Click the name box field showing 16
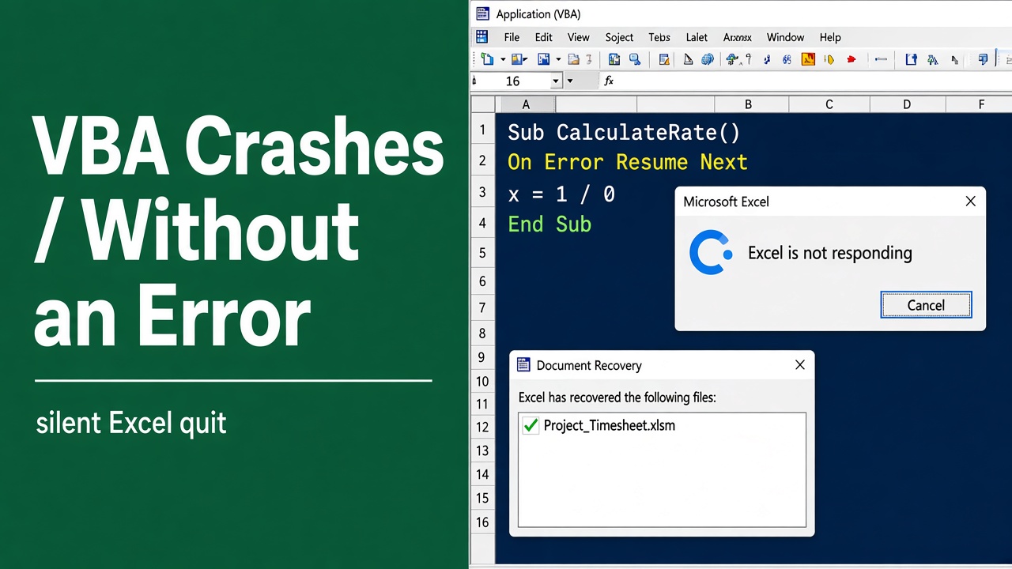Screen dimensions: 1012x569 (512, 81)
